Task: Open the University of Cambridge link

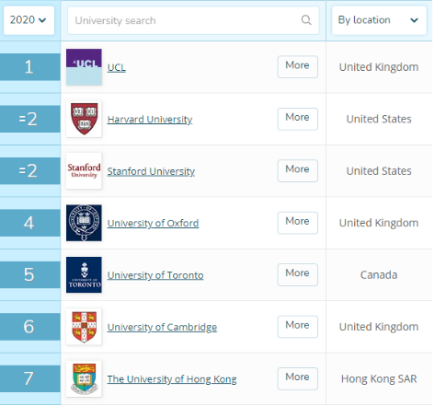Action: pos(162,327)
